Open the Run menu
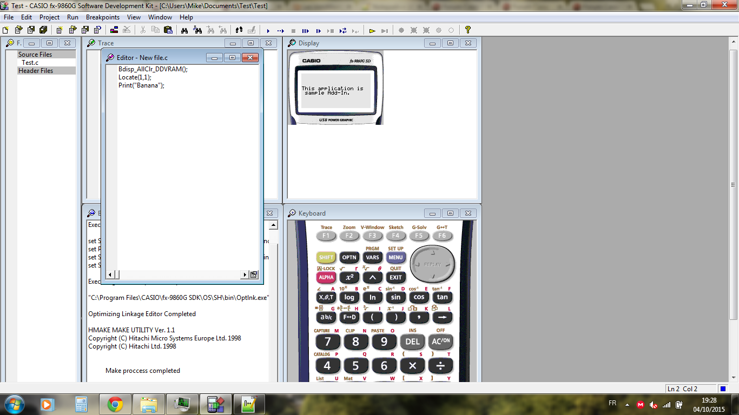The image size is (739, 415). (73, 17)
